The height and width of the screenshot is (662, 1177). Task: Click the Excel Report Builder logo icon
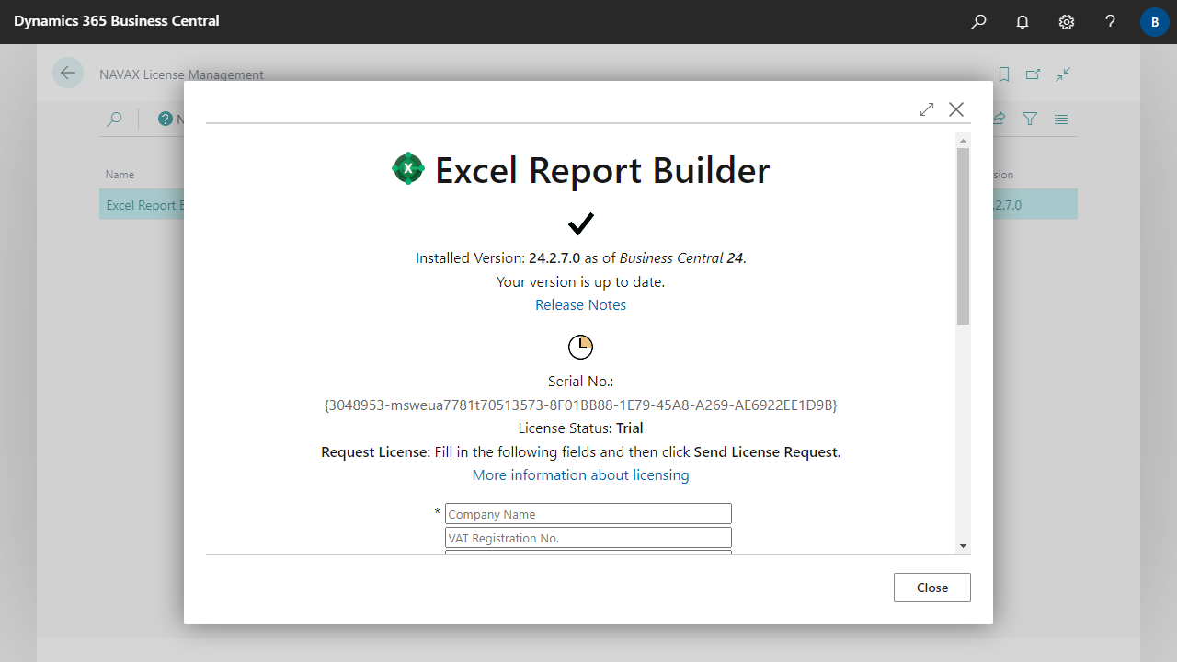tap(408, 169)
